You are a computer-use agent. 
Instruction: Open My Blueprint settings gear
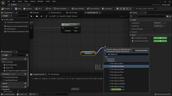pos(27,55)
